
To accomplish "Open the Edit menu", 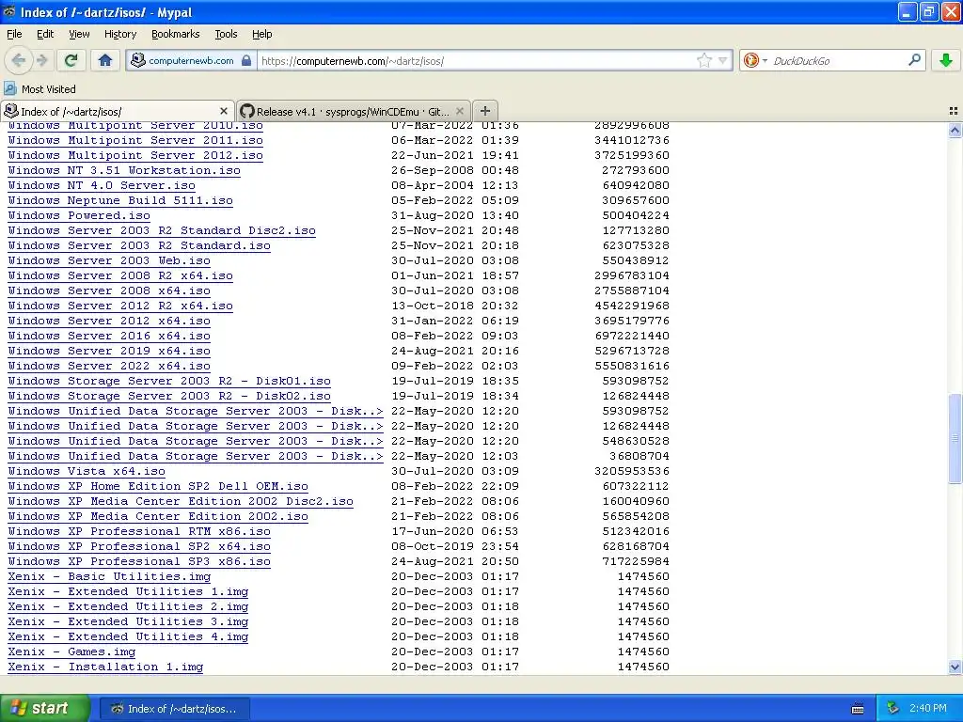I will point(45,35).
